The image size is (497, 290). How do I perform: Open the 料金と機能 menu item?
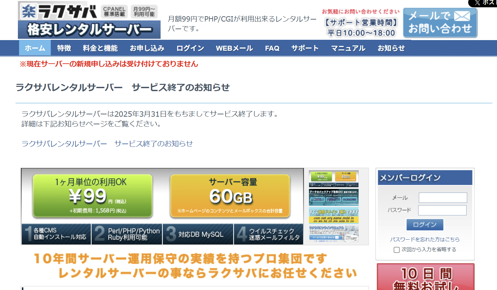coord(100,48)
